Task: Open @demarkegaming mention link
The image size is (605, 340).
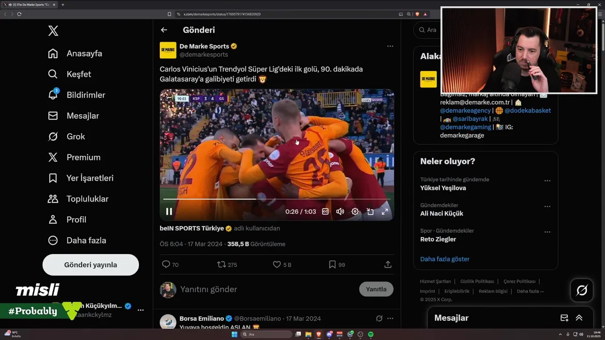Action: tap(466, 127)
